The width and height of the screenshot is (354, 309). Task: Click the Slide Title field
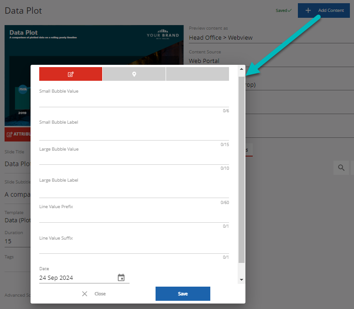18,164
